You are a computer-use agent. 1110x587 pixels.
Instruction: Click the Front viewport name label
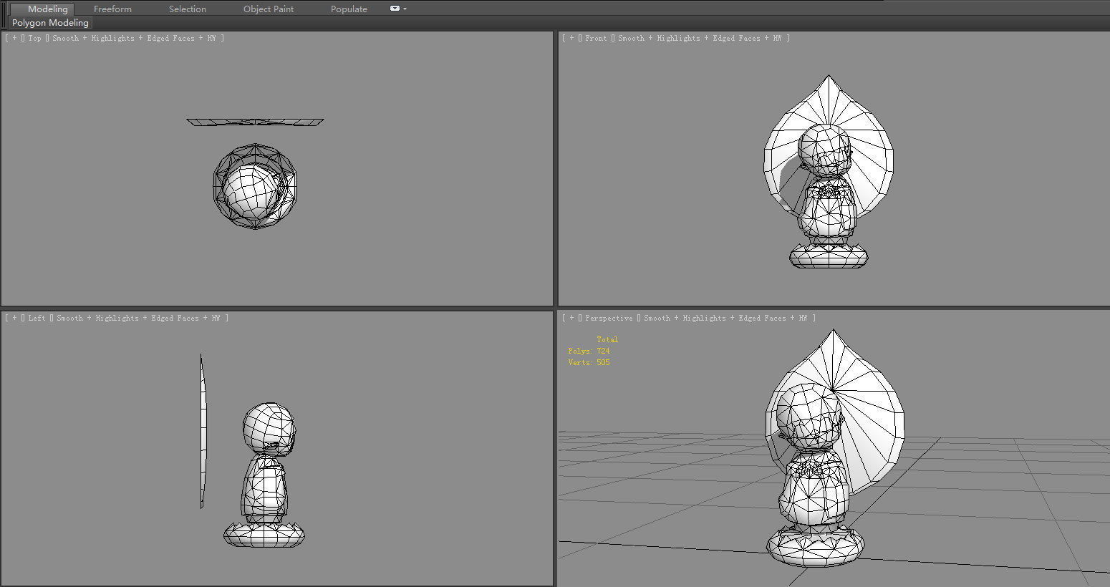click(x=596, y=38)
